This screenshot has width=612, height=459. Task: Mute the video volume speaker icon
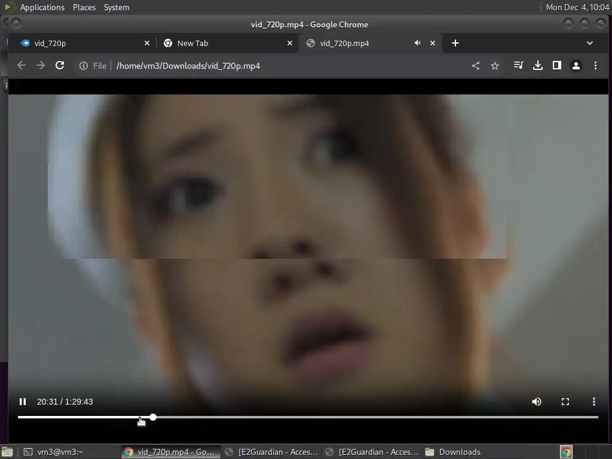536,402
